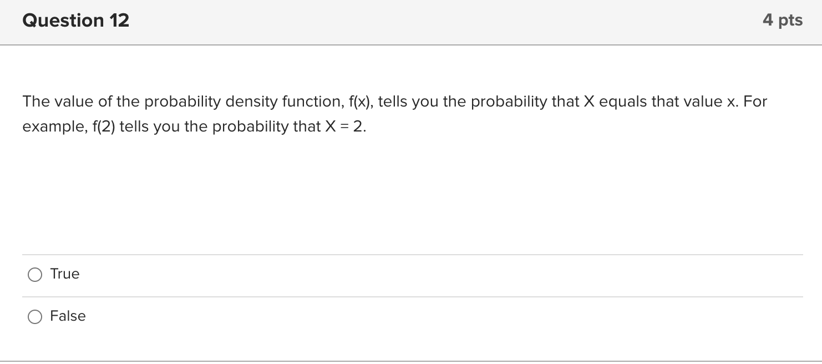Click the sentence mentioning f(2)

pyautogui.click(x=193, y=127)
